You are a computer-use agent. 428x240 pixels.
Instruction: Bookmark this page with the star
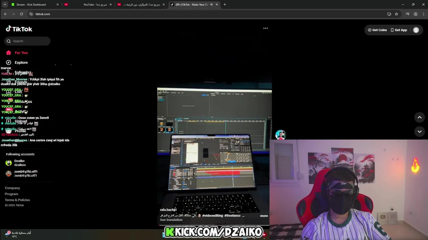[x=397, y=14]
